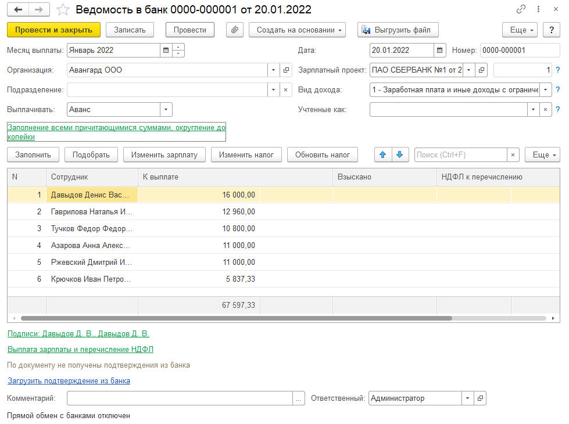Screen dimensions: 569x424
Task: Go back with the left arrow button
Action: (18, 10)
